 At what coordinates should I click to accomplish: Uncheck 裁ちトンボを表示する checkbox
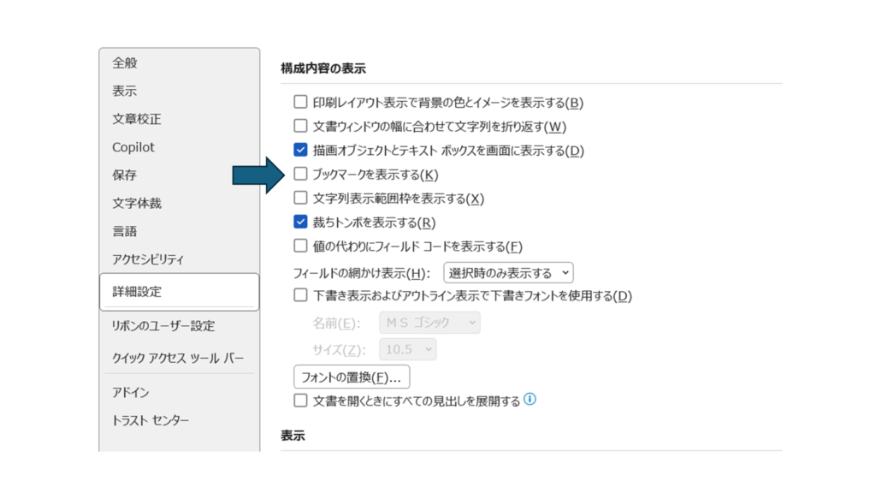click(x=300, y=223)
